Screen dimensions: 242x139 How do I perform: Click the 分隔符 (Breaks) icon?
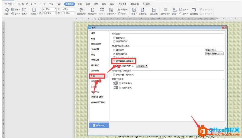(x=119, y=9)
